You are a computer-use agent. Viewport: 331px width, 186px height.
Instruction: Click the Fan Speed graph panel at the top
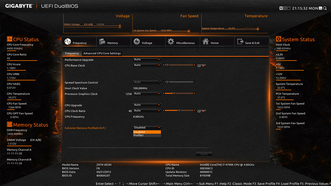pyautogui.click(x=165, y=24)
